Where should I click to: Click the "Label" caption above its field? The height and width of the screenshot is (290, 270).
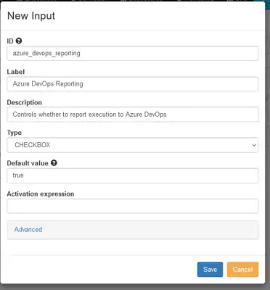(x=16, y=72)
